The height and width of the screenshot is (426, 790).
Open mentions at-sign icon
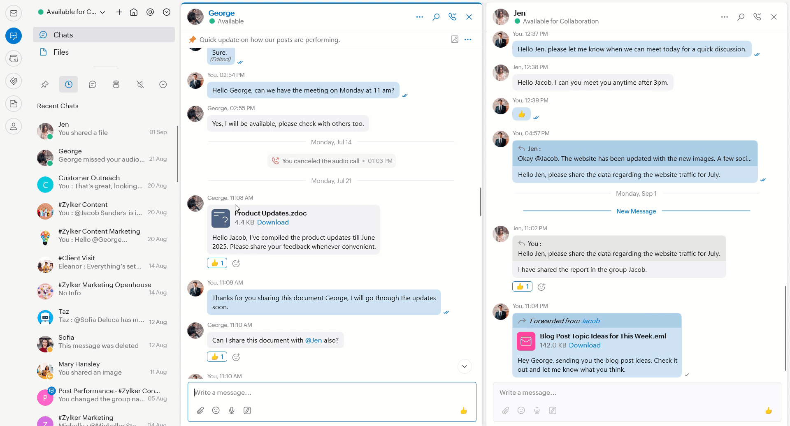click(150, 12)
